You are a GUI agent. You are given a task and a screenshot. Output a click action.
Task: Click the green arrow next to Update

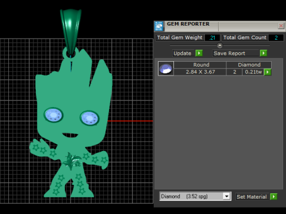199,53
